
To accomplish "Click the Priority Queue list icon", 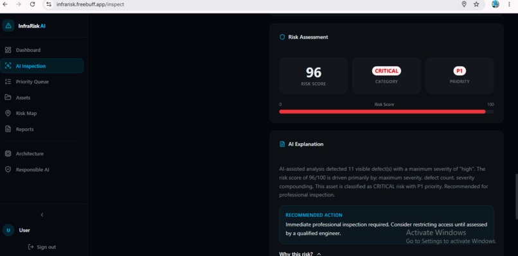I will [8, 82].
